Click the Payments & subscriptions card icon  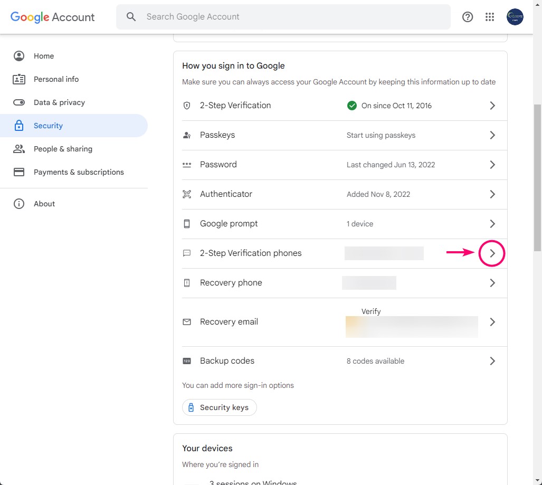pyautogui.click(x=19, y=172)
